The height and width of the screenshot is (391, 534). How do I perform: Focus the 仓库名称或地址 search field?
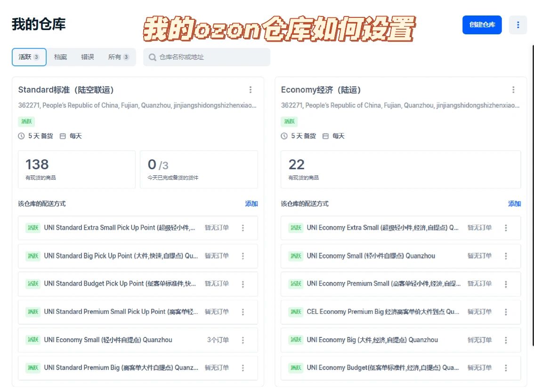point(207,57)
